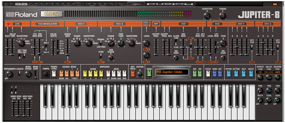Click the OCTAVE knob
The width and height of the screenshot is (285, 123).
(140, 74)
